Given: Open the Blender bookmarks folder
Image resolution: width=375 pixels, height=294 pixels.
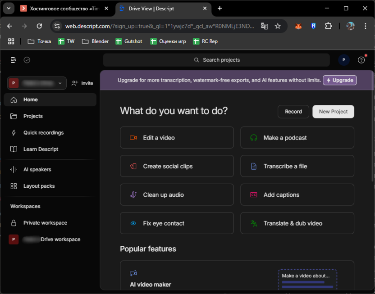Looking at the screenshot, I should point(95,41).
